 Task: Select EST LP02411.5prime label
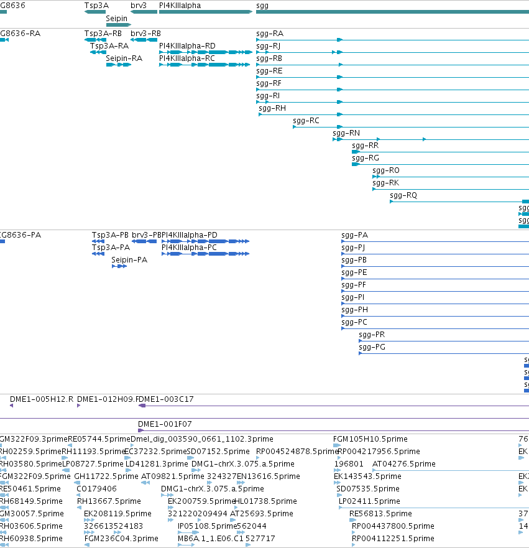pos(369,501)
